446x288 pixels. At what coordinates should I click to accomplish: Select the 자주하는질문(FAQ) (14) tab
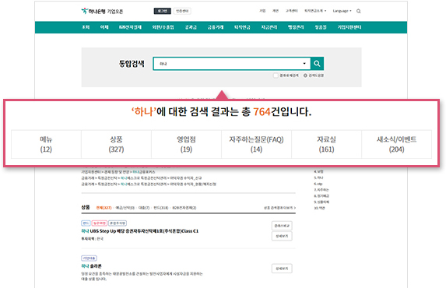tap(256, 144)
